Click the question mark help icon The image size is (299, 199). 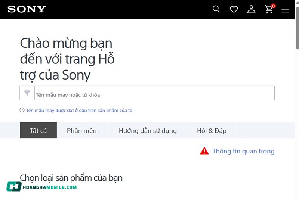pyautogui.click(x=22, y=110)
